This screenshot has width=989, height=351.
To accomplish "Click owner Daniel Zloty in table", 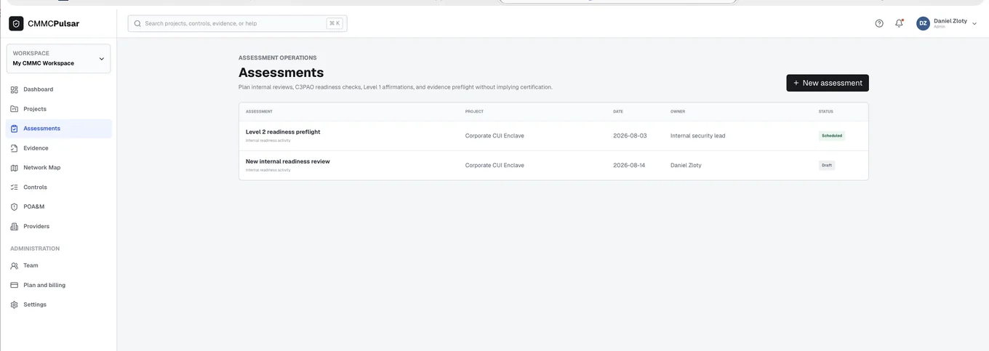I will pos(686,166).
